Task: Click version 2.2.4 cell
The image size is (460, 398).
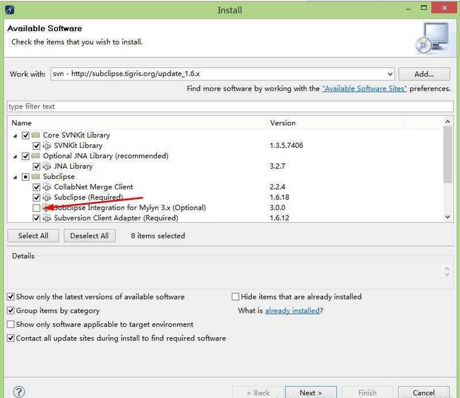Action: pyautogui.click(x=277, y=187)
